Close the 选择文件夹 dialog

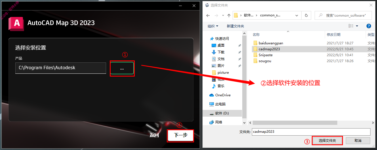point(371,5)
